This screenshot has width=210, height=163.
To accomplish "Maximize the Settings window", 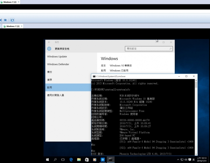I will pos(164,42).
